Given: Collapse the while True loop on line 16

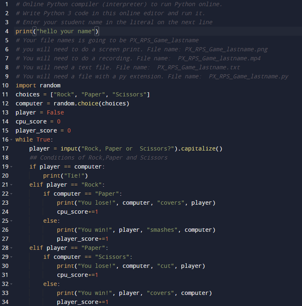Looking at the screenshot, I should [x=11, y=140].
